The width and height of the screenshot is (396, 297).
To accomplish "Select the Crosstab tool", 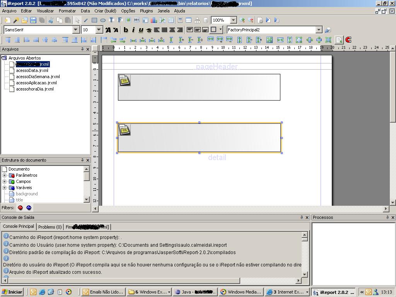I will pyautogui.click(x=171, y=20).
